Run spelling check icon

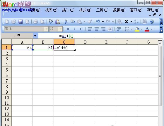click(x=51, y=22)
